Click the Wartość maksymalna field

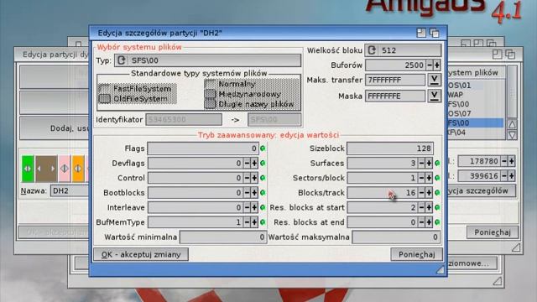tap(396, 237)
